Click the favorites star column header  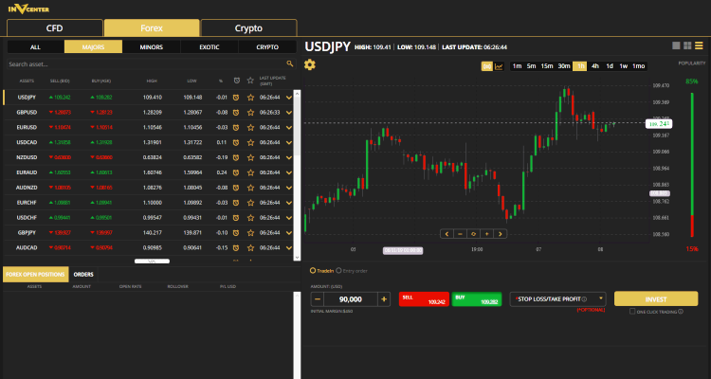(x=250, y=81)
